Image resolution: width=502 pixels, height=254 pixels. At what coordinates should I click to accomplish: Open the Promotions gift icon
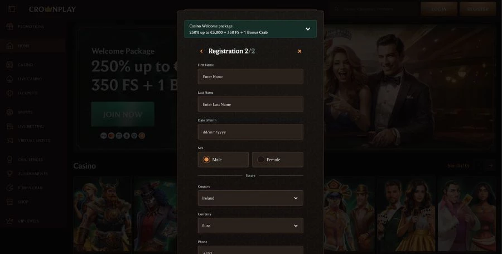[9, 27]
